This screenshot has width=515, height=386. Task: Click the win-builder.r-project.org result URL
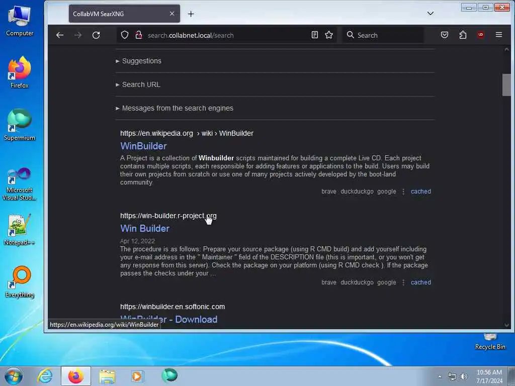(168, 216)
